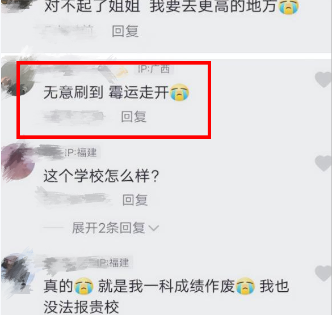The image size is (332, 315).
Task: Click IP:福建 tag above 这个学校怎么样
Action: point(81,152)
